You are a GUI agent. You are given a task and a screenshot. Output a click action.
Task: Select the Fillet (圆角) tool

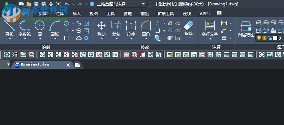pyautogui.click(x=146, y=29)
